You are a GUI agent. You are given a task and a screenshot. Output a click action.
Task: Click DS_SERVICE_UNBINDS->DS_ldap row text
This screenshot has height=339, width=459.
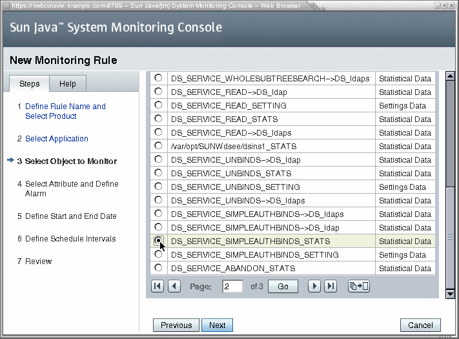tap(236, 160)
